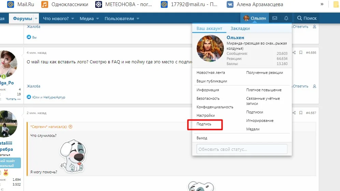Open the Медиа menu item
The width and height of the screenshot is (340, 191).
click(x=86, y=19)
